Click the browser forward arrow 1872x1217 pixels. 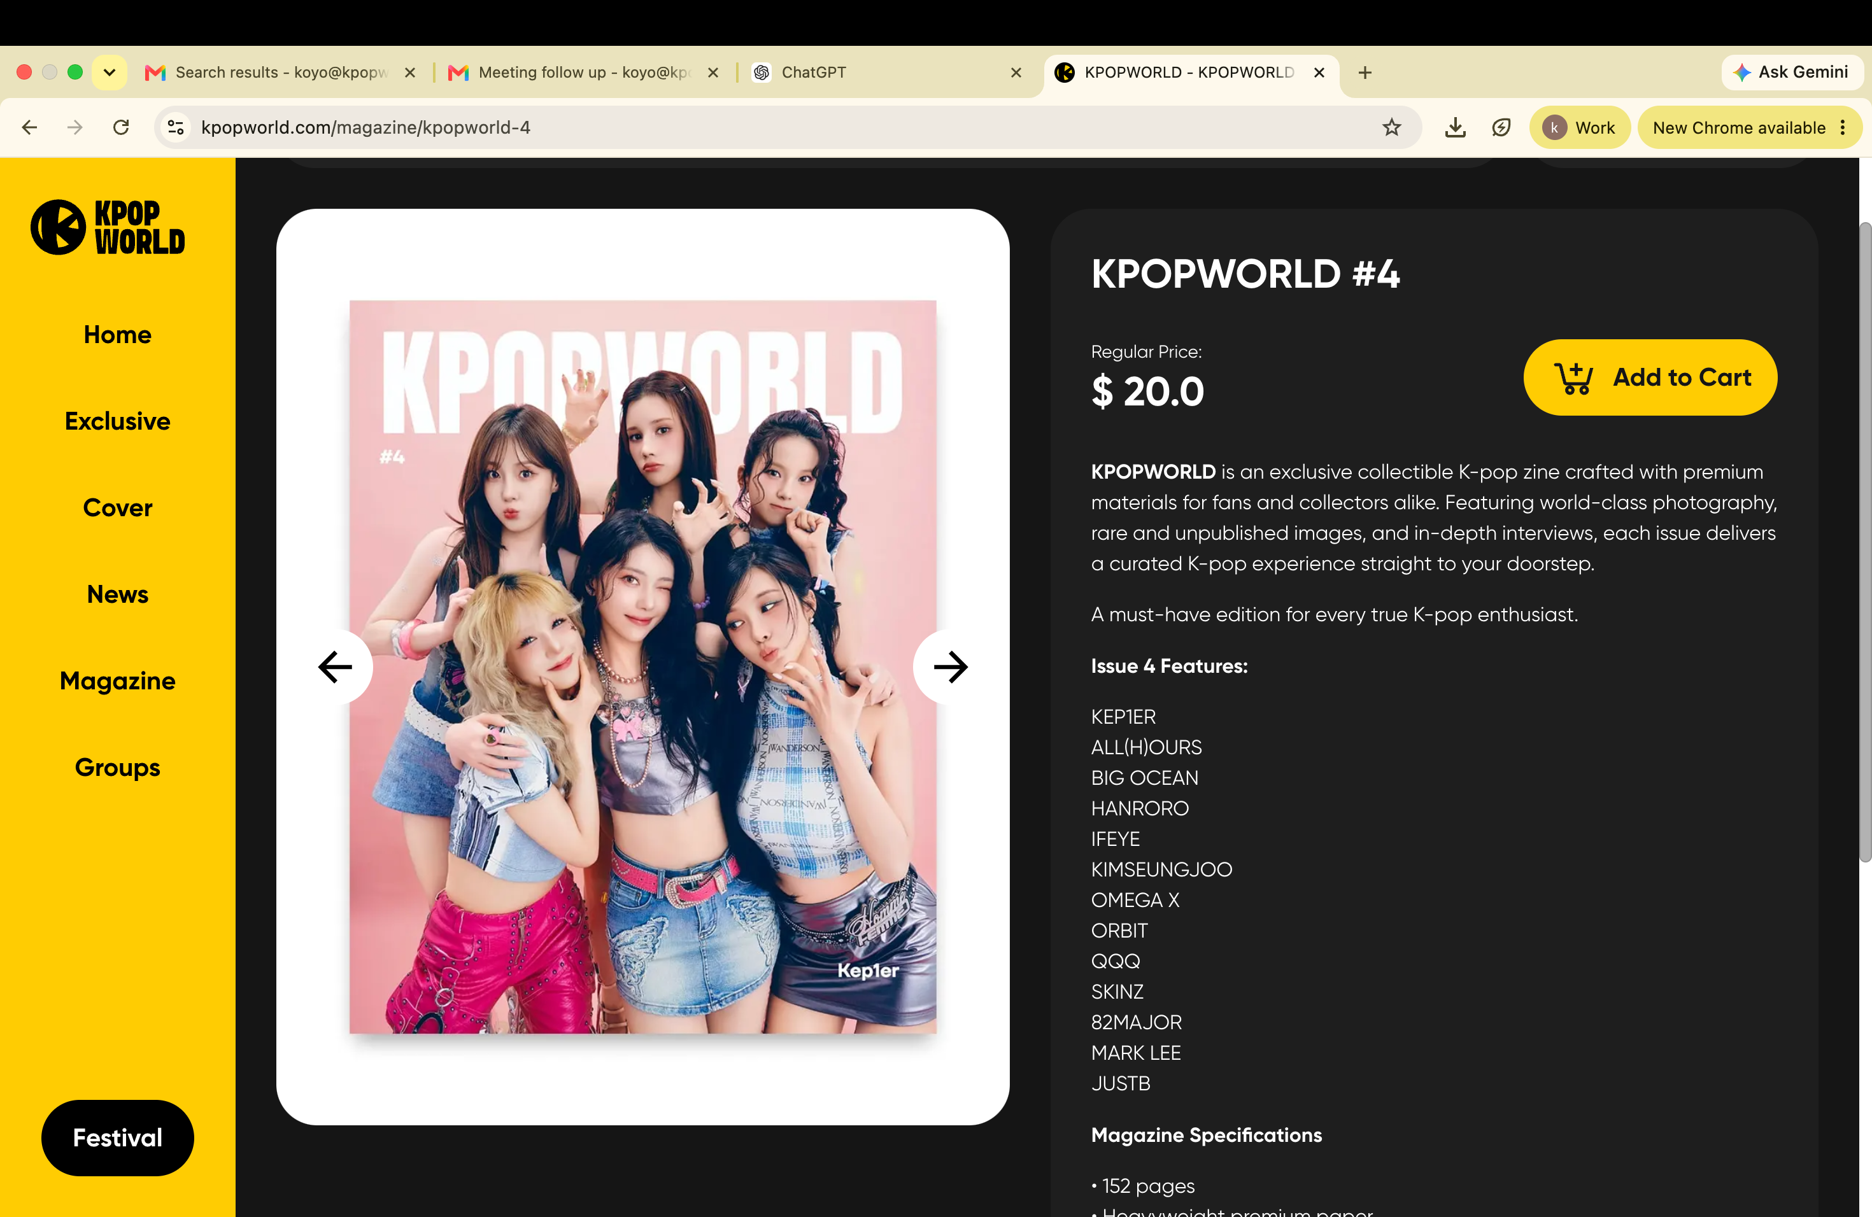pos(74,127)
